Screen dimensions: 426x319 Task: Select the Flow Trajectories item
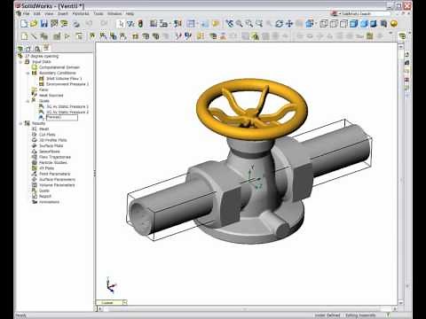[x=55, y=157]
